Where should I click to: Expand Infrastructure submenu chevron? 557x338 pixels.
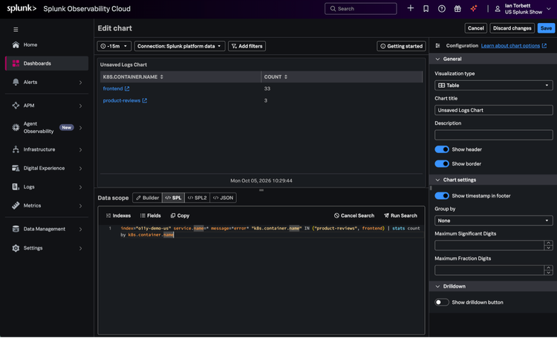tap(81, 149)
